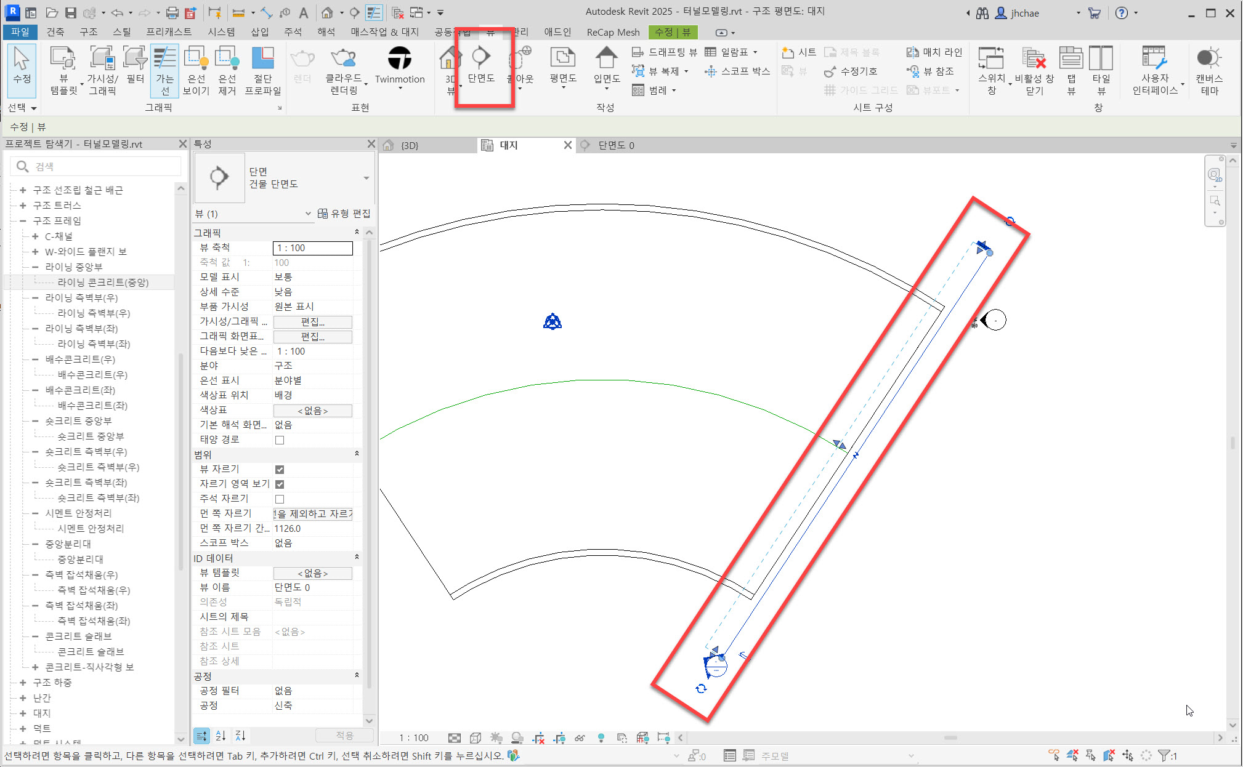The image size is (1243, 767).
Task: Switch to the 단면도 0 view tab
Action: [x=616, y=145]
